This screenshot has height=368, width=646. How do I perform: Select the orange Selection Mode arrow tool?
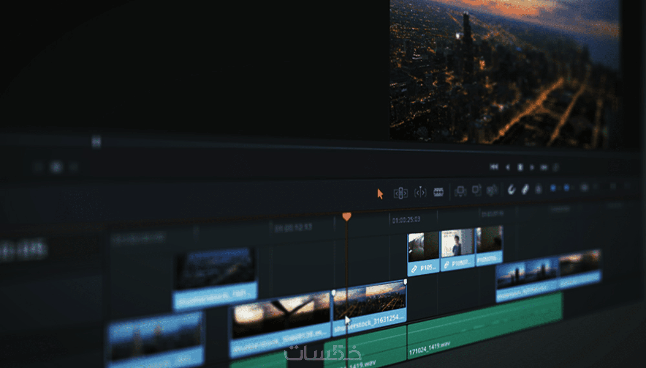point(380,194)
